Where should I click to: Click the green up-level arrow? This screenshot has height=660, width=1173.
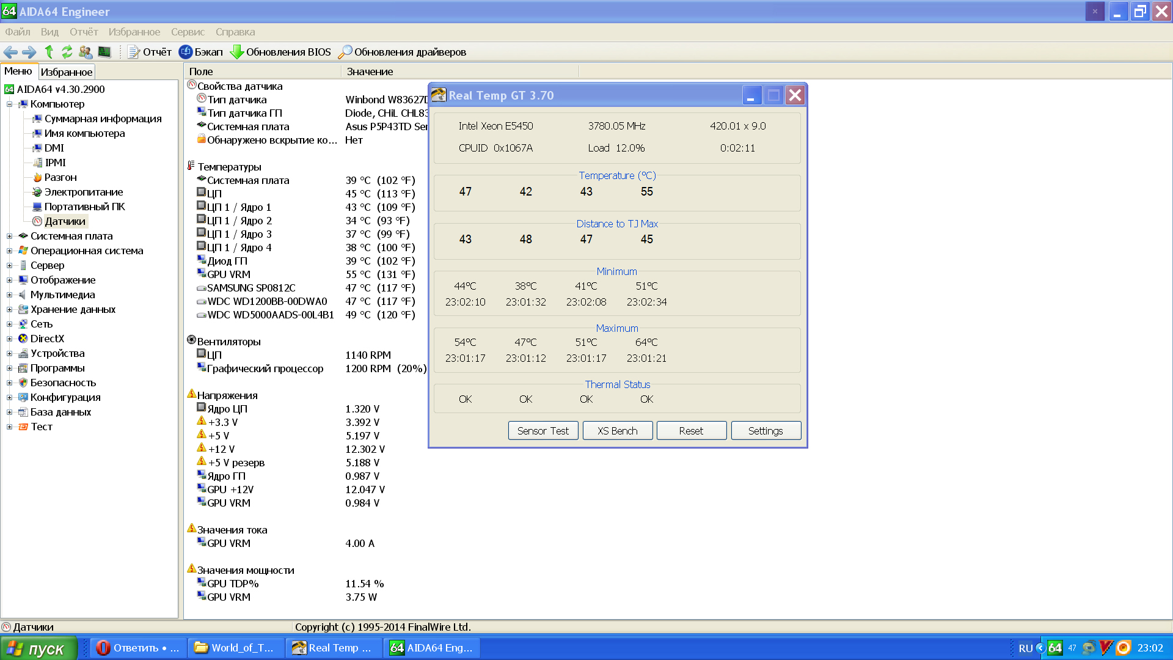49,52
